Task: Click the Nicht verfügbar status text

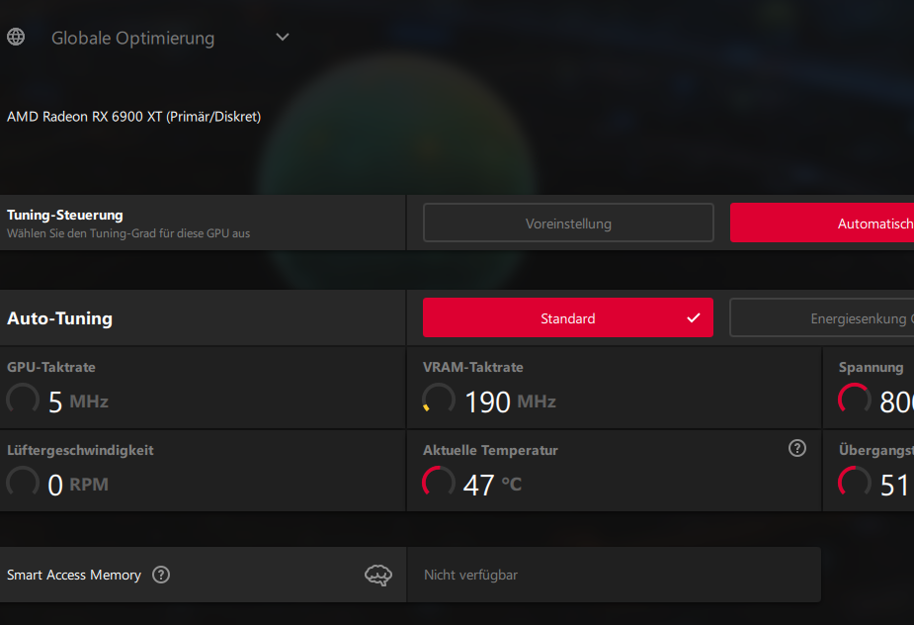Action: tap(471, 575)
